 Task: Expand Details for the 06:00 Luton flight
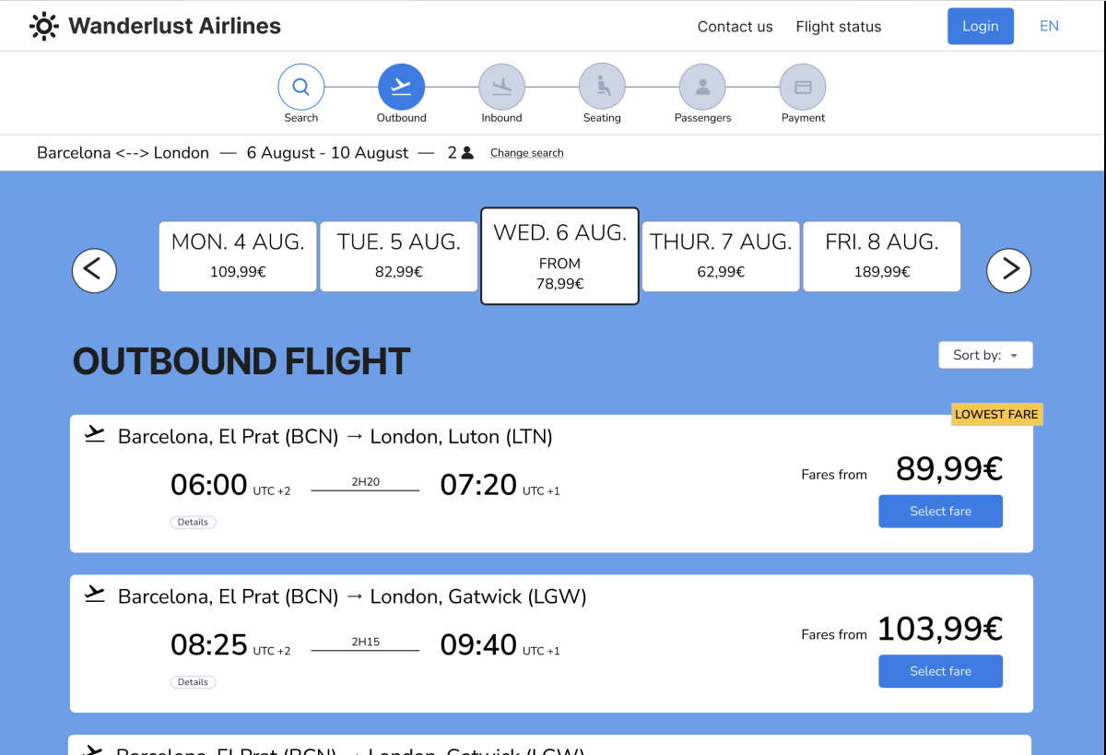(x=193, y=522)
